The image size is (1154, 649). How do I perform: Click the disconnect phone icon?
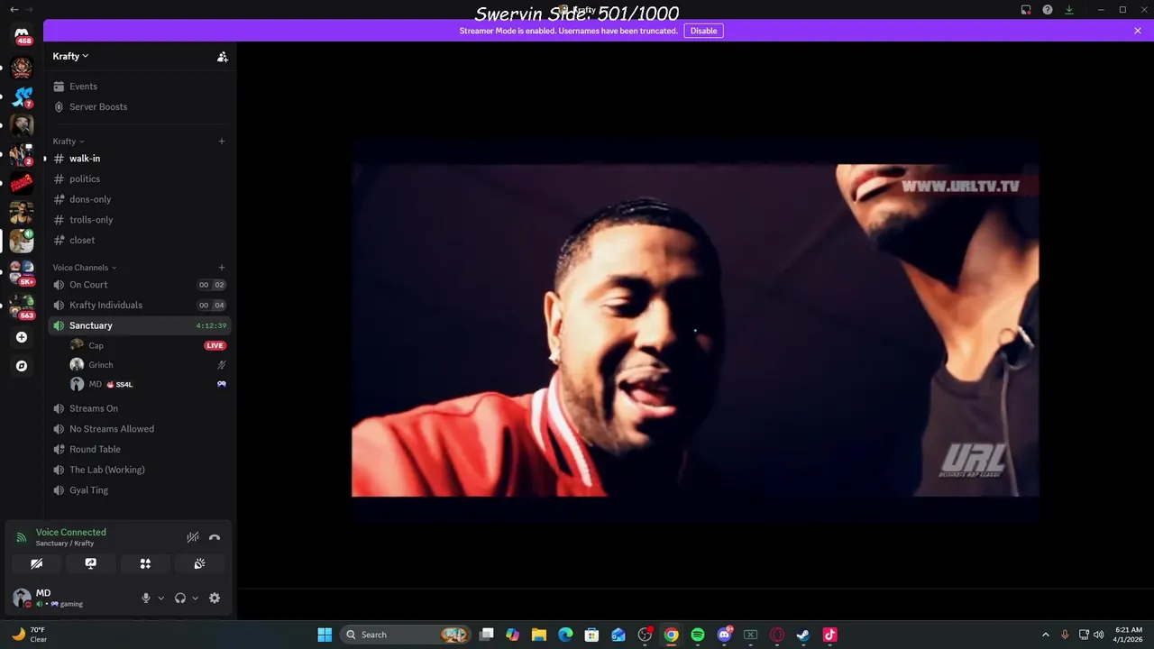tap(215, 537)
